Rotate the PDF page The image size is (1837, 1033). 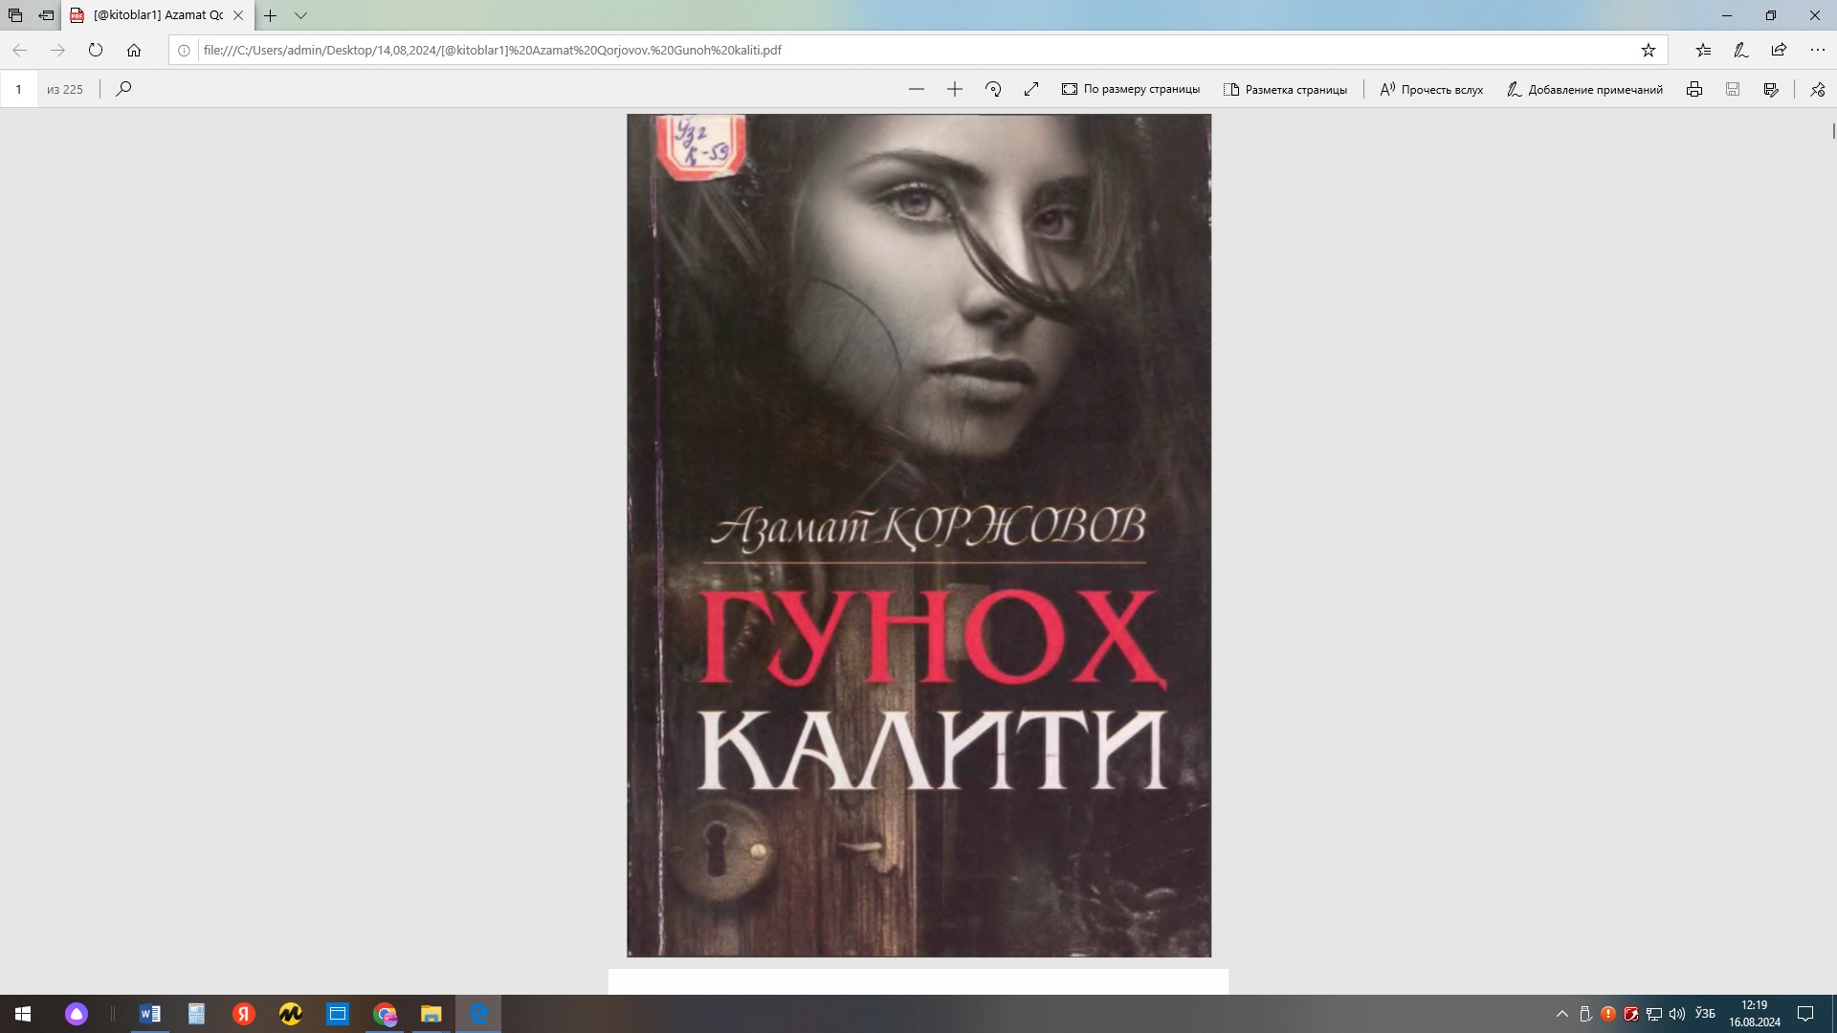tap(993, 89)
